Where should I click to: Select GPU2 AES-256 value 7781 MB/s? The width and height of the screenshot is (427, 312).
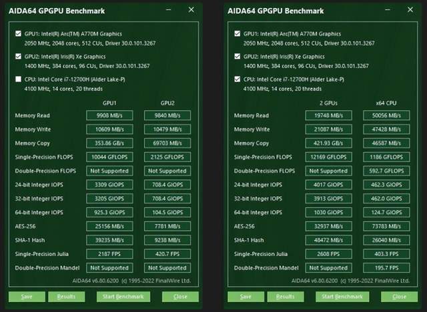pos(167,226)
